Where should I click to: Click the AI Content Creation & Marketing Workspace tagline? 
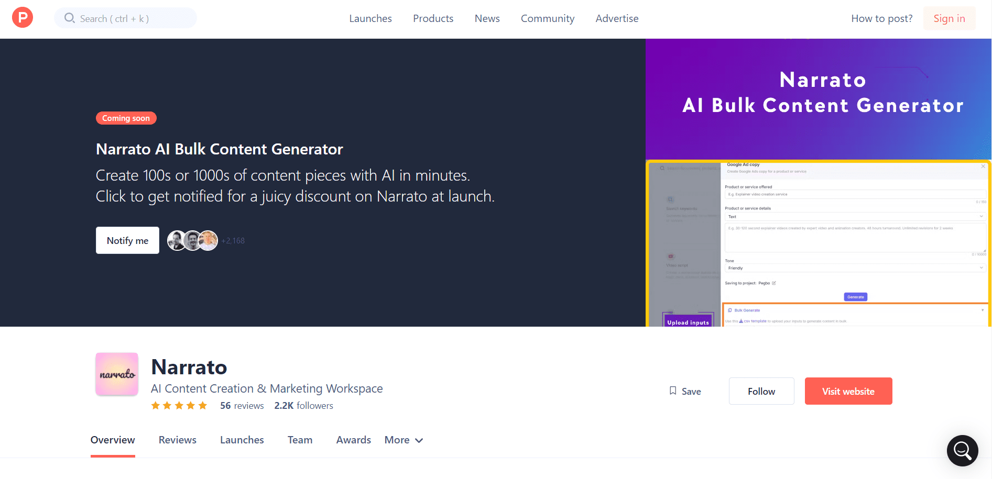click(x=267, y=388)
